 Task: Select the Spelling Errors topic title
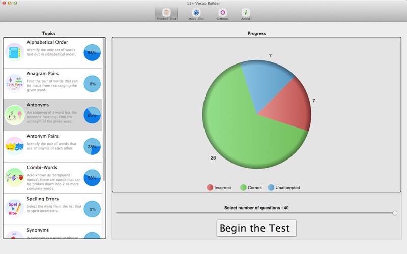(x=43, y=199)
